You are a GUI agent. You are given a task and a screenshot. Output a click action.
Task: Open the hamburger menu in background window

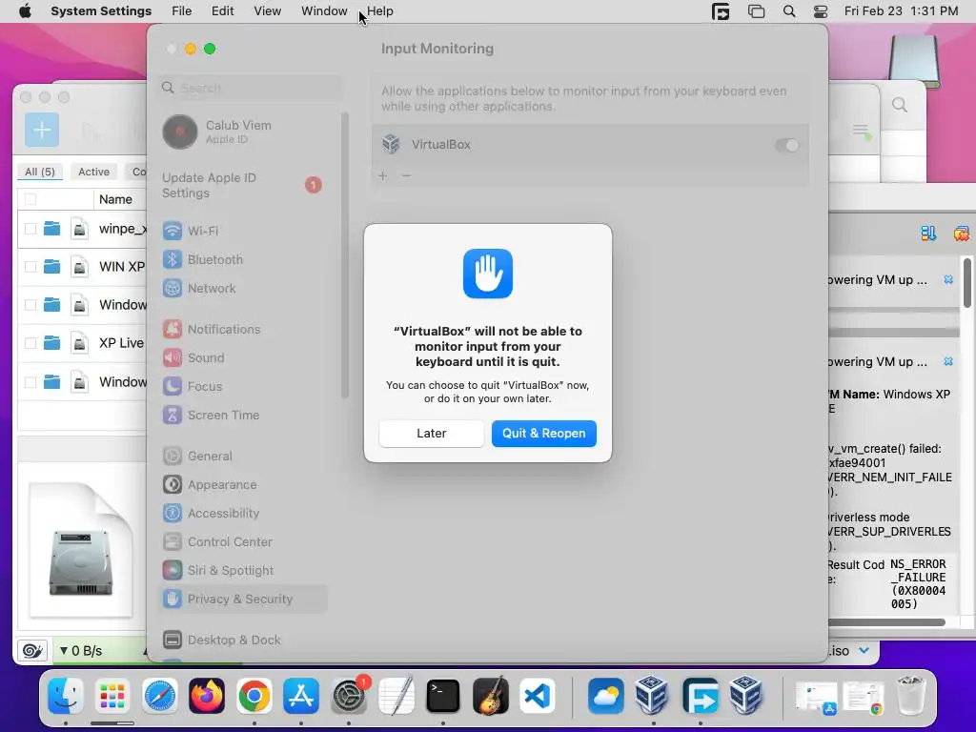(861, 131)
